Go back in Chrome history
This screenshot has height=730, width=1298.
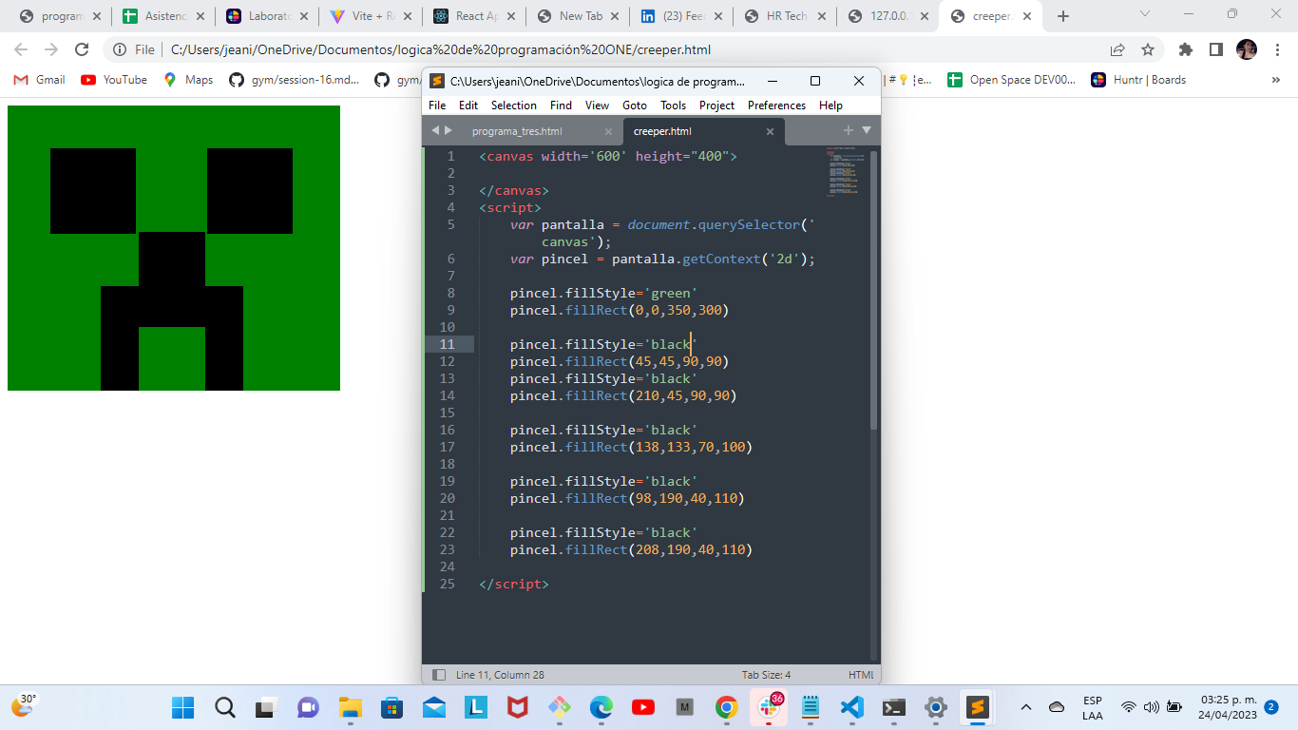click(21, 49)
